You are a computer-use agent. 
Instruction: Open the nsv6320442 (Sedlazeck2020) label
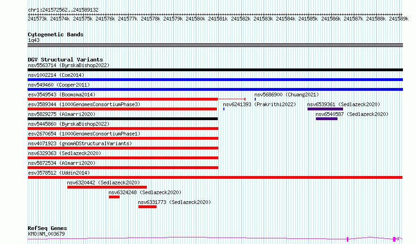click(103, 183)
